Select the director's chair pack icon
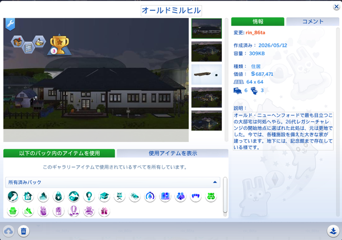Image resolution: width=342 pixels, height=240 pixels. (120, 196)
